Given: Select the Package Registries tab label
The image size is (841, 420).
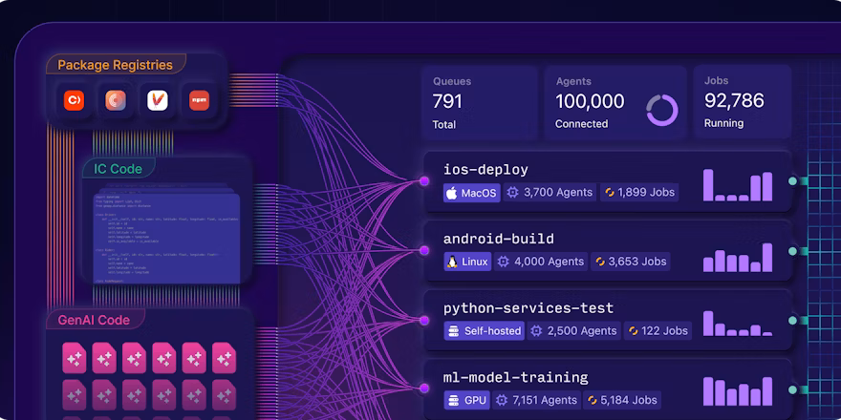Looking at the screenshot, I should (116, 65).
